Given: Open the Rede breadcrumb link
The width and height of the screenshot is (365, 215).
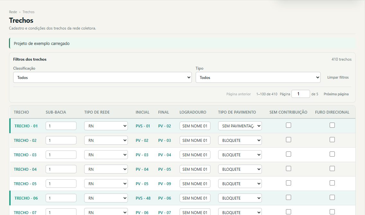Looking at the screenshot, I should (13, 12).
